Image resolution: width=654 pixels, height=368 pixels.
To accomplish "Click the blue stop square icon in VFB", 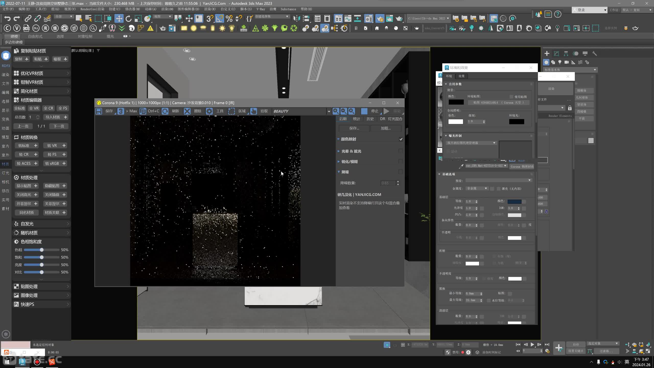I will [364, 111].
